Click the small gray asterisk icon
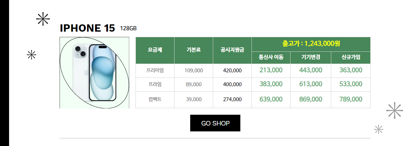Image resolution: width=418 pixels, height=146 pixels. (379, 129)
